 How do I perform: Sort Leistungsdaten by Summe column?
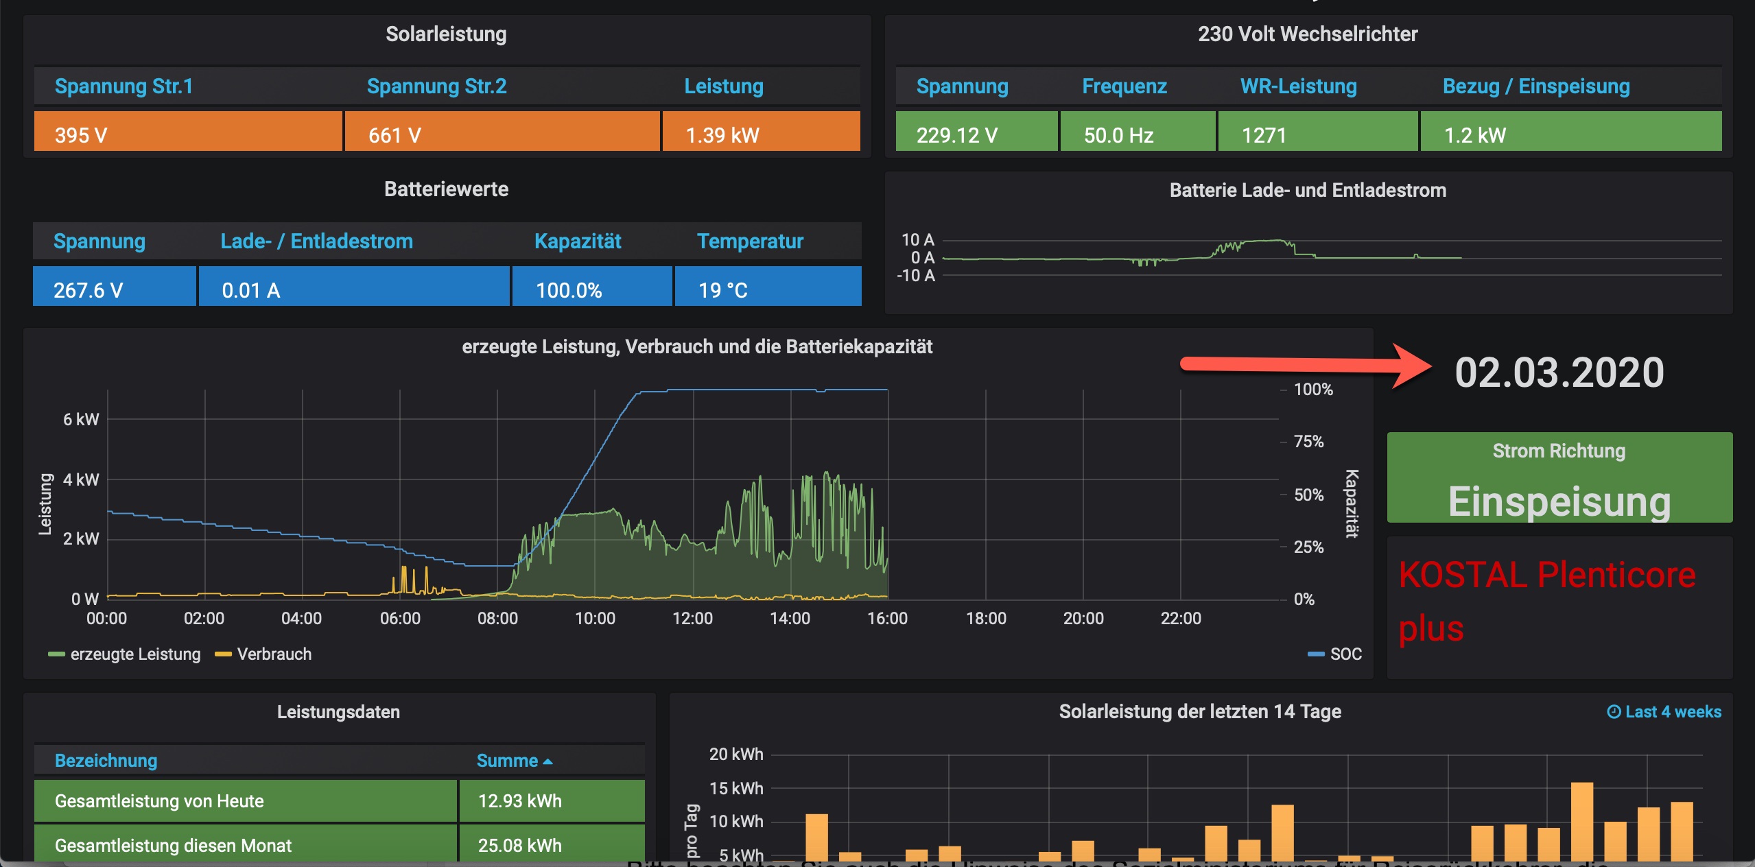click(x=507, y=761)
